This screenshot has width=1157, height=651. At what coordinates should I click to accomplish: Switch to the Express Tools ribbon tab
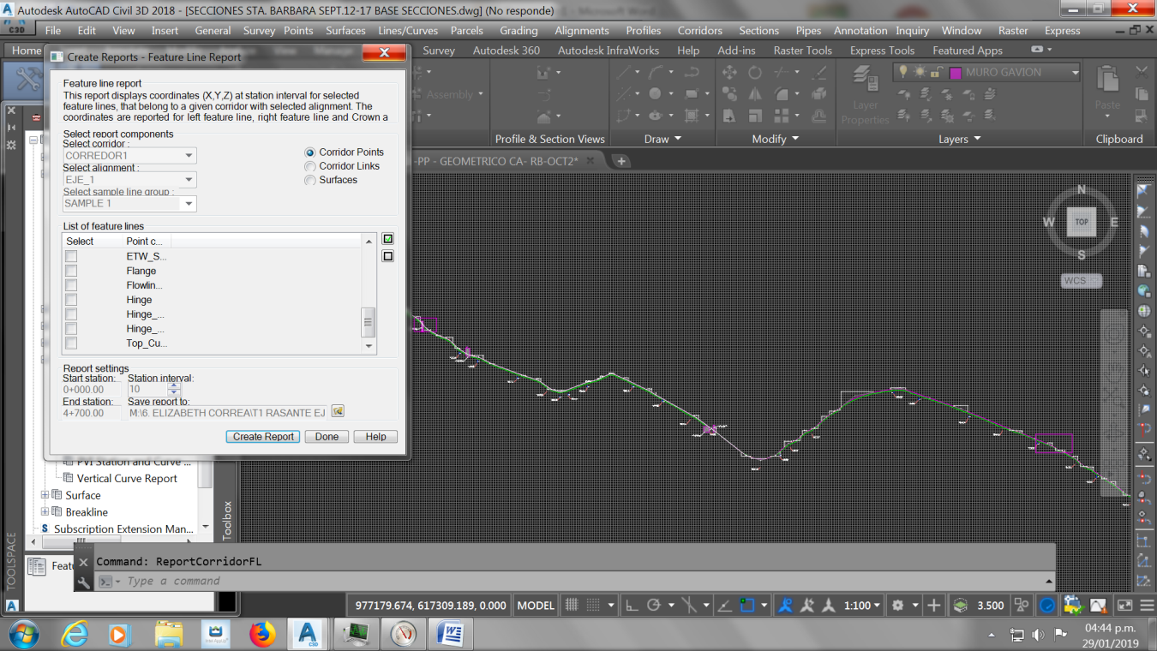tap(882, 51)
